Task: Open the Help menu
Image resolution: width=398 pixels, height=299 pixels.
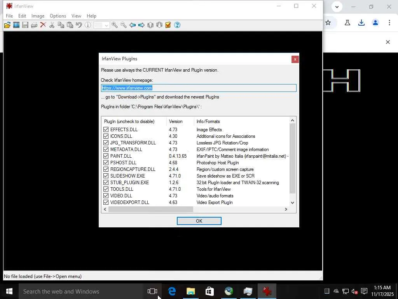Action: click(91, 16)
